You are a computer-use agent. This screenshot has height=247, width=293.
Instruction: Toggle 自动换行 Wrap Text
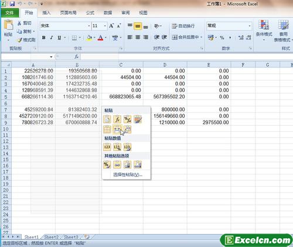[183, 26]
